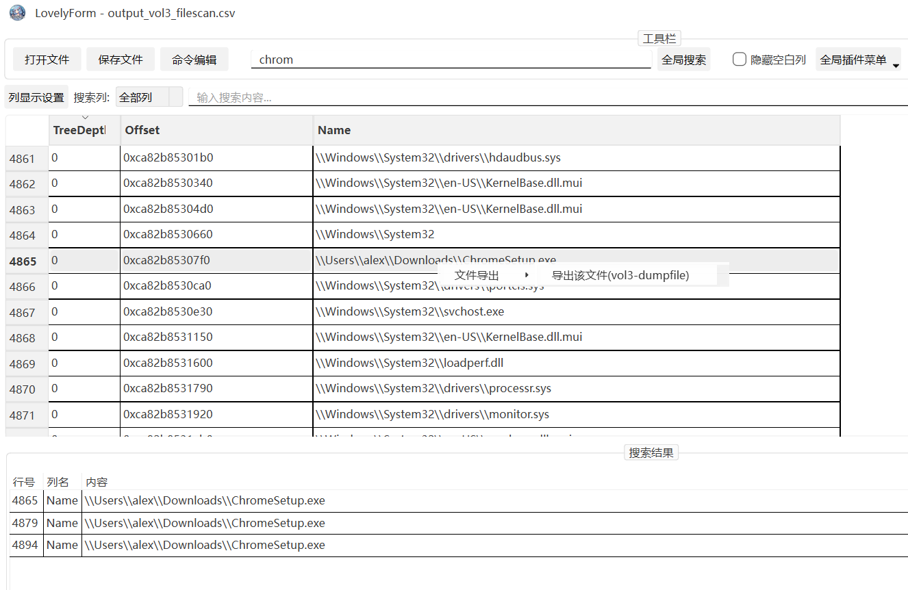Select row header 4869

(x=27, y=364)
